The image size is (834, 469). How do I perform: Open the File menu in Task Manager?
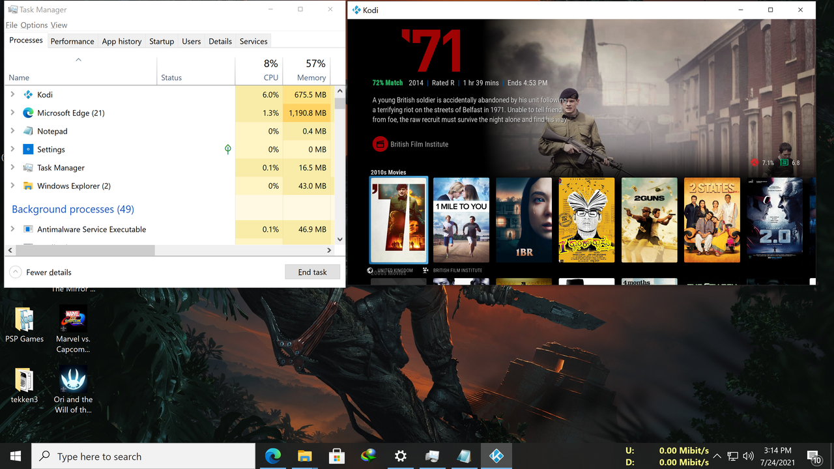click(12, 25)
